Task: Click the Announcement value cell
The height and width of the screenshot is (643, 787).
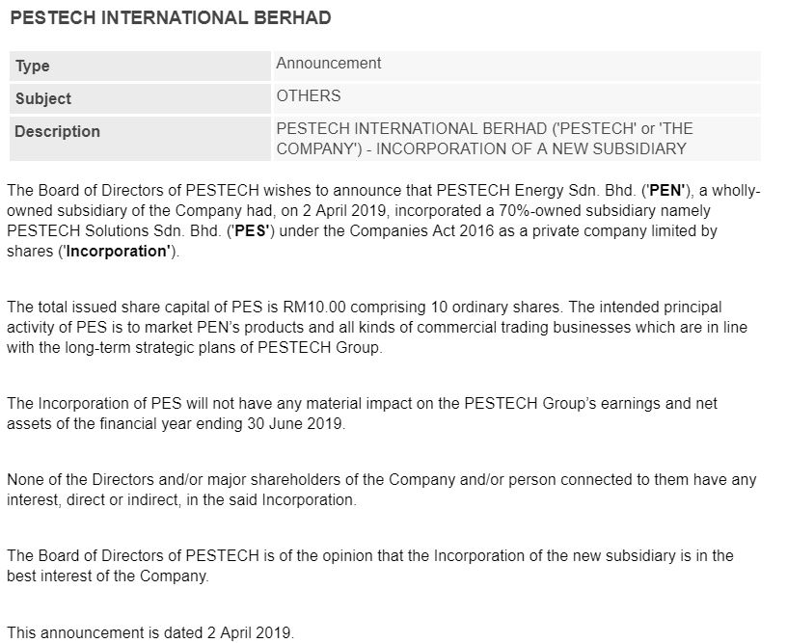Action: click(516, 66)
